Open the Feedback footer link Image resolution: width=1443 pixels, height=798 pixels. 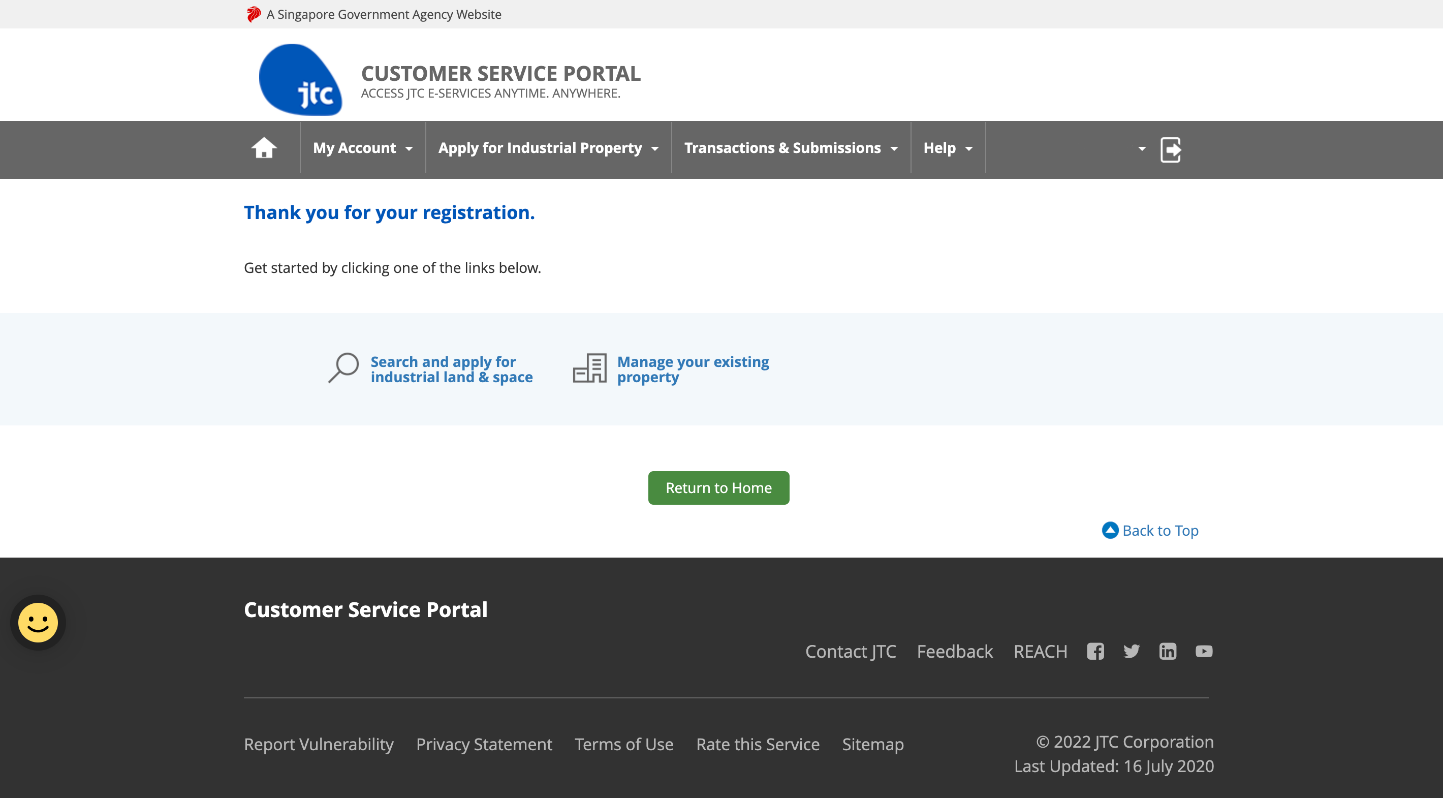point(955,651)
